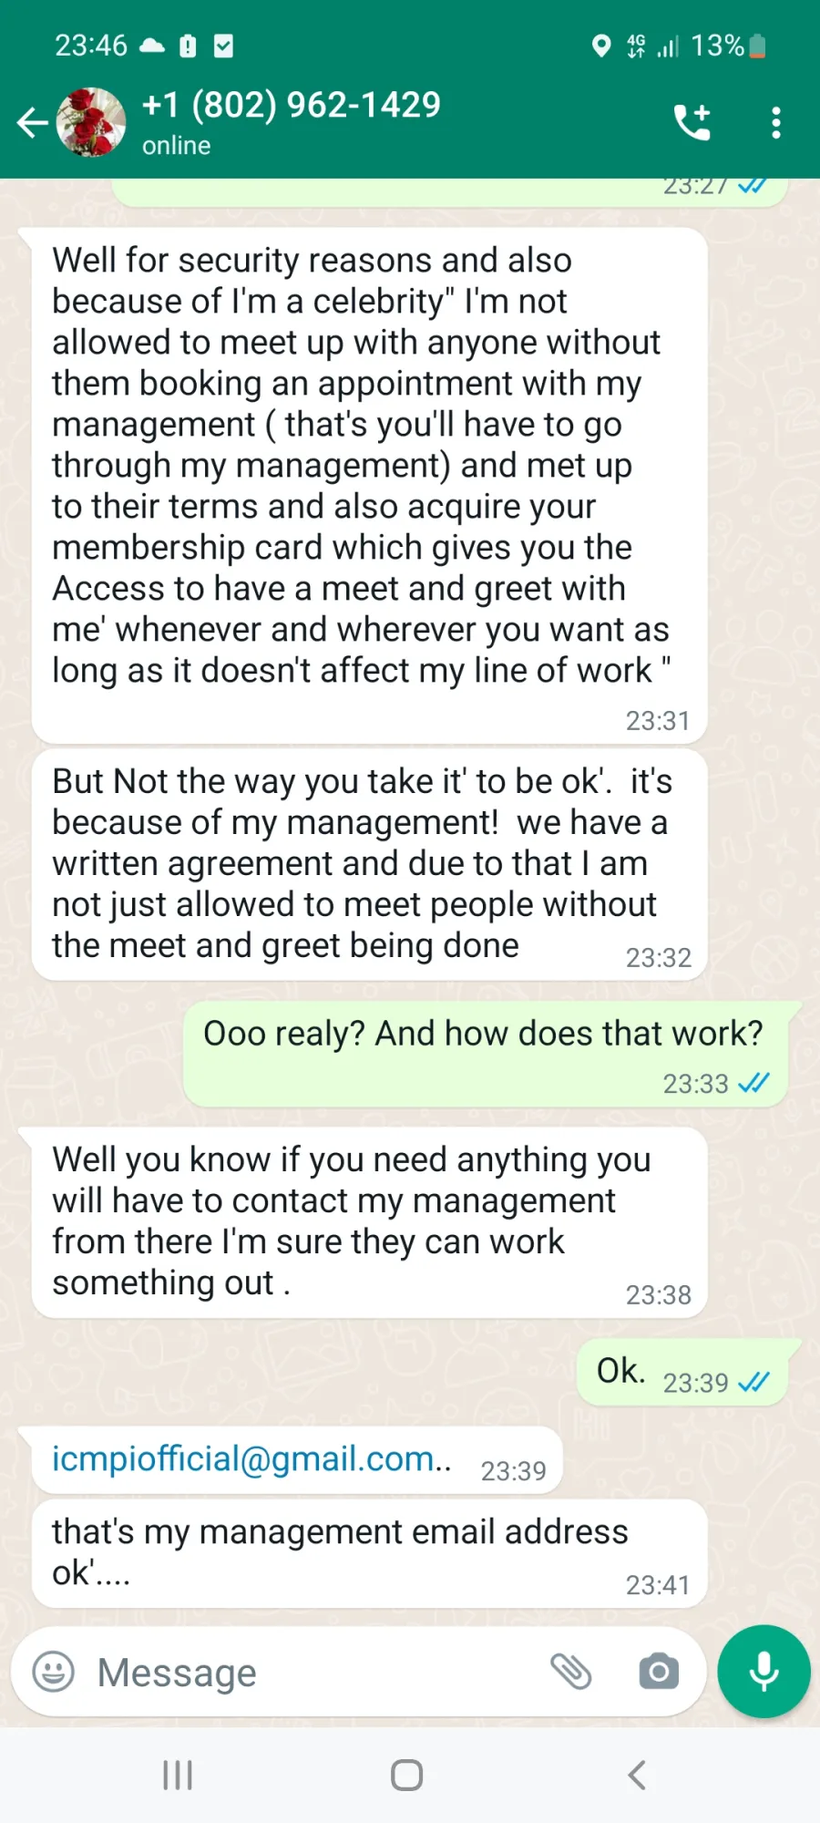820x1823 pixels.
Task: Start a call with the phone-plus icon
Action: click(692, 122)
